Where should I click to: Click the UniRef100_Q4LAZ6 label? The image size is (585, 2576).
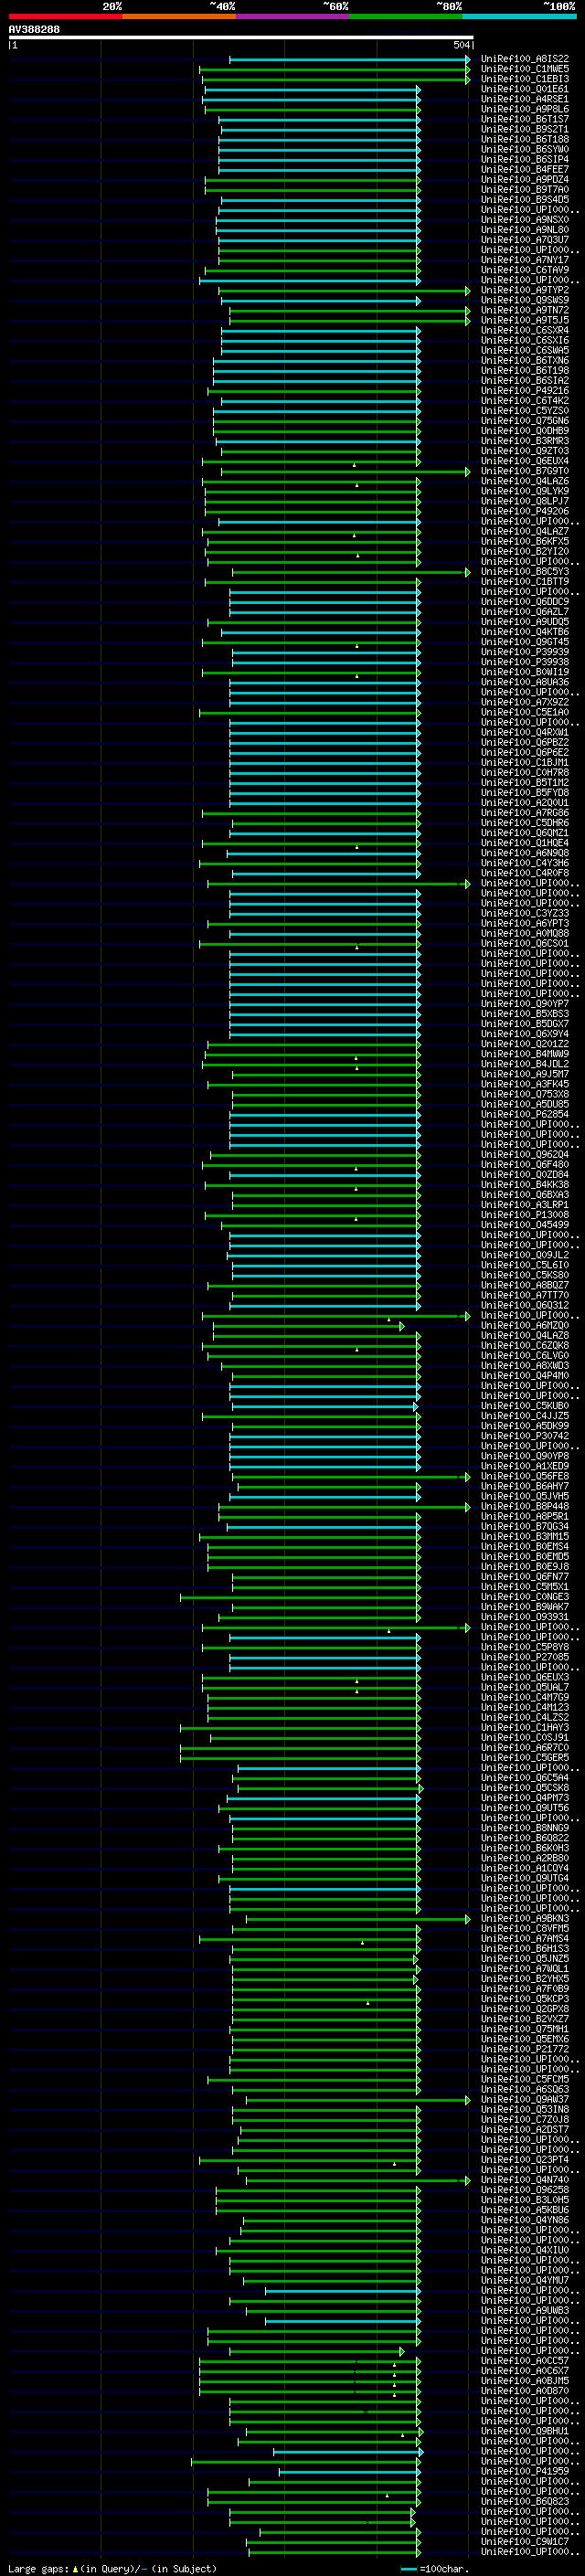coord(525,481)
